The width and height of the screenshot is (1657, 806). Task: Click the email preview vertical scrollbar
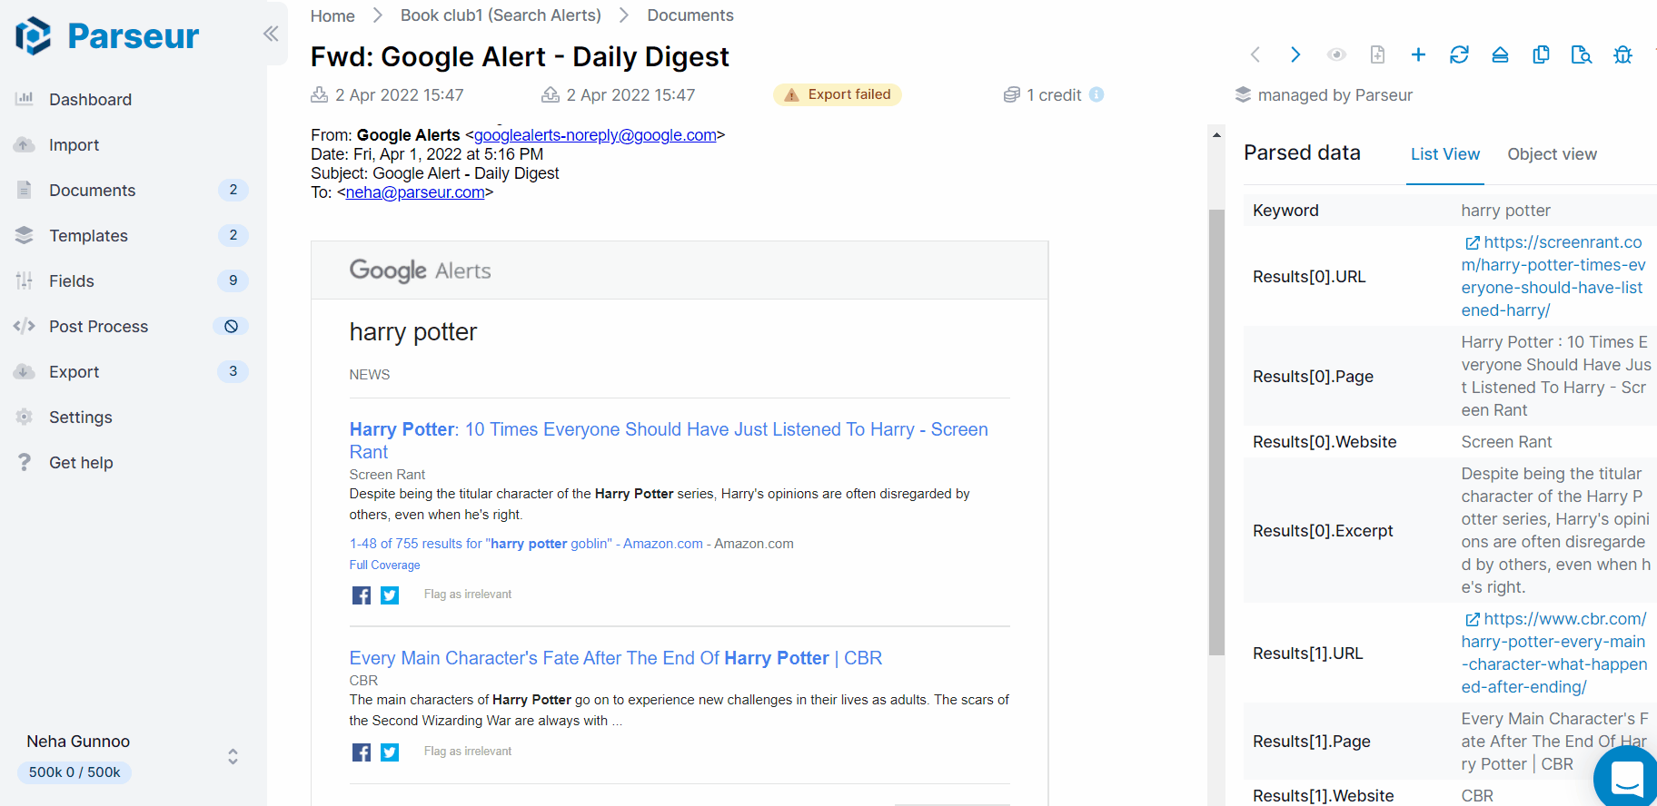[x=1216, y=431]
